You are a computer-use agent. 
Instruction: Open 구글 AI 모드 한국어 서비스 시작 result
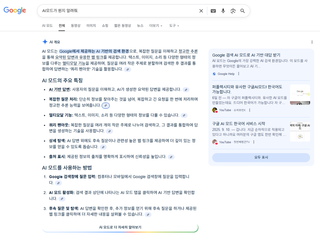239,124
